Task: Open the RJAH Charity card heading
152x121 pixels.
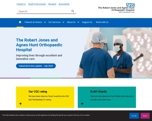Action: [x=99, y=92]
